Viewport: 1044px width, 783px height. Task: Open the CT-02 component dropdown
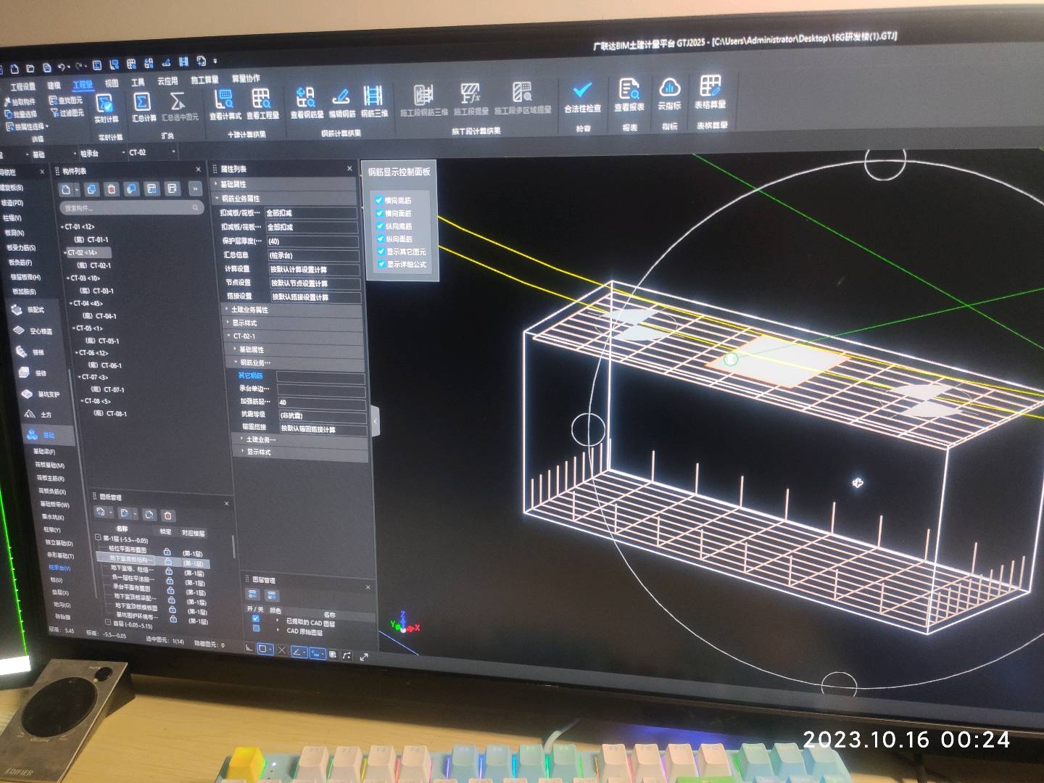[x=152, y=152]
